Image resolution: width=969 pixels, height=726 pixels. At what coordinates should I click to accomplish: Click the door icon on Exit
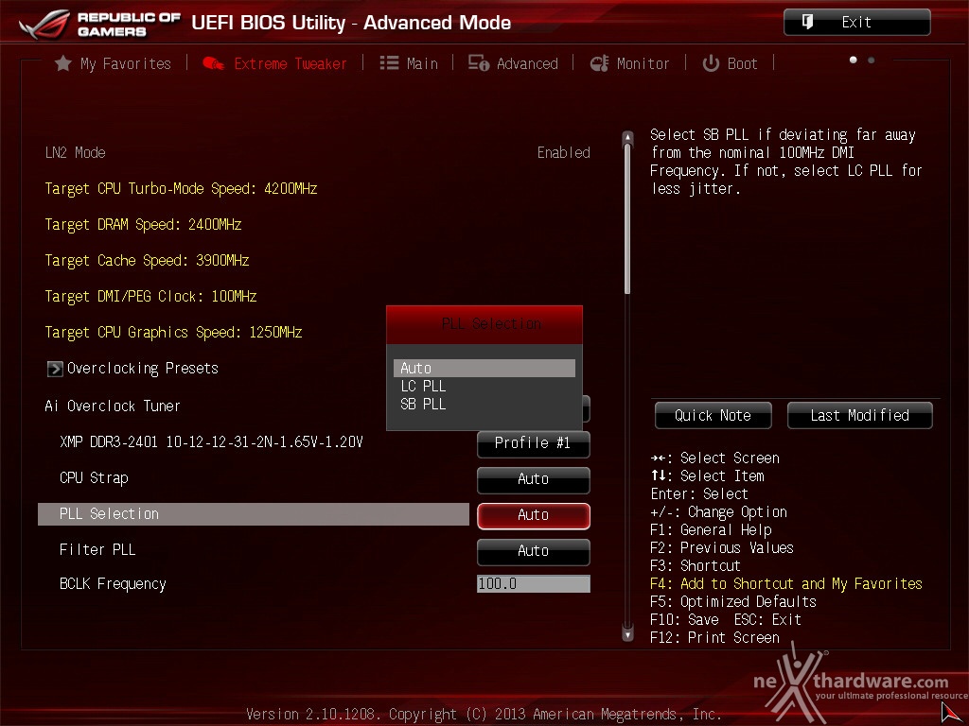click(x=807, y=23)
